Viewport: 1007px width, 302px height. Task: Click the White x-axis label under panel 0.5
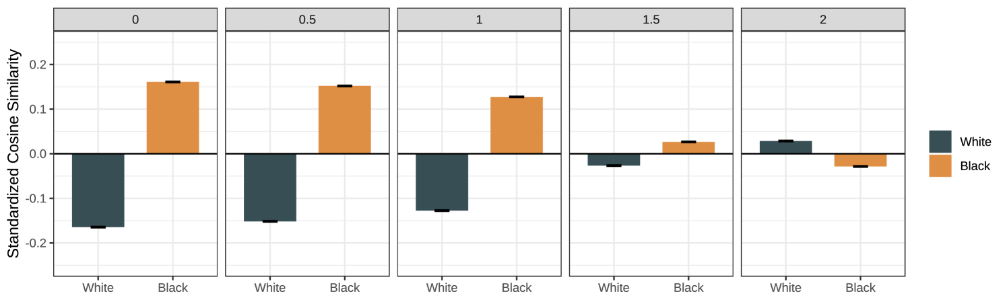click(x=270, y=288)
